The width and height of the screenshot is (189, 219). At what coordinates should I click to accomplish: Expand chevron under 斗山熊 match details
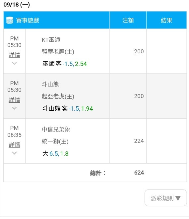(x=14, y=108)
